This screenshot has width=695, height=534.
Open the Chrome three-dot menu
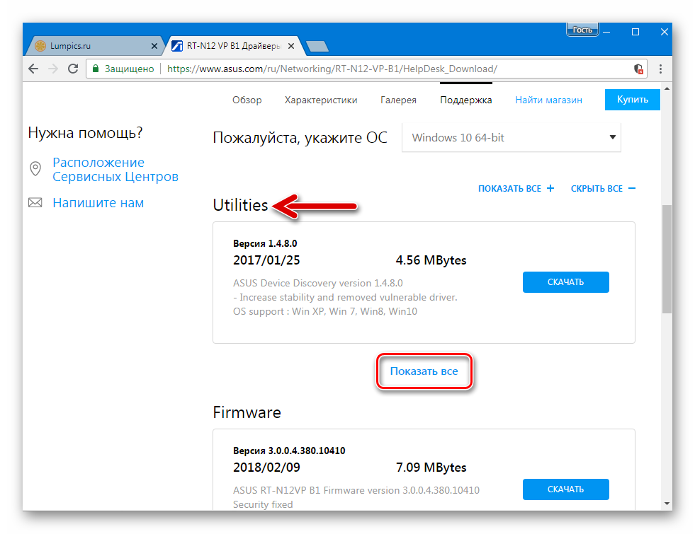click(x=660, y=69)
